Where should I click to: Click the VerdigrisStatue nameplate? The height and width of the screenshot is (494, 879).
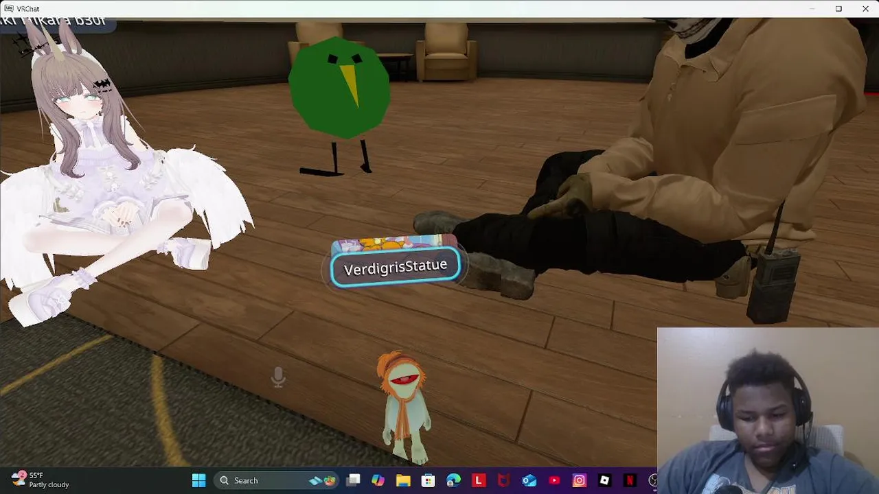pos(395,266)
